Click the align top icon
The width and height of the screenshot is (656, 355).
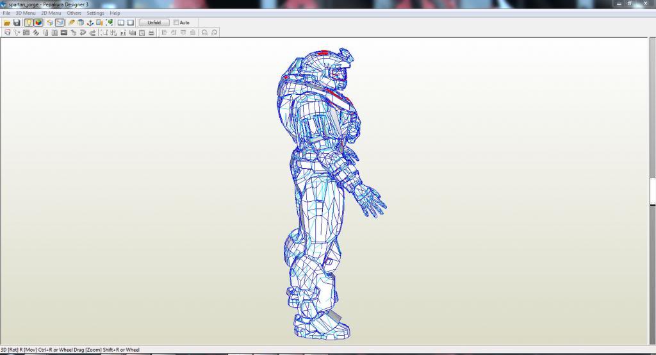coord(183,33)
